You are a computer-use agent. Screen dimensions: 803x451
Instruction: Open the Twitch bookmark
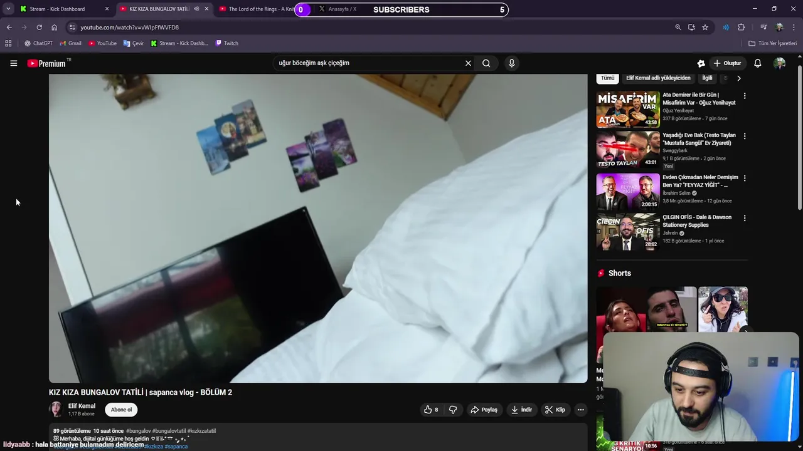point(226,43)
